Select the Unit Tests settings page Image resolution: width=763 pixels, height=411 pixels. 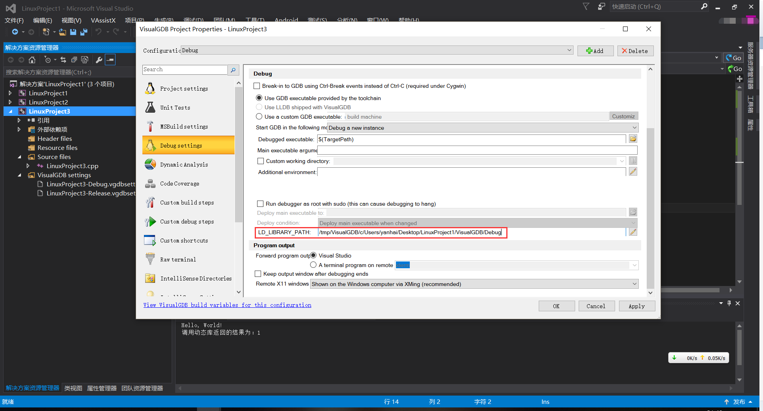point(175,107)
